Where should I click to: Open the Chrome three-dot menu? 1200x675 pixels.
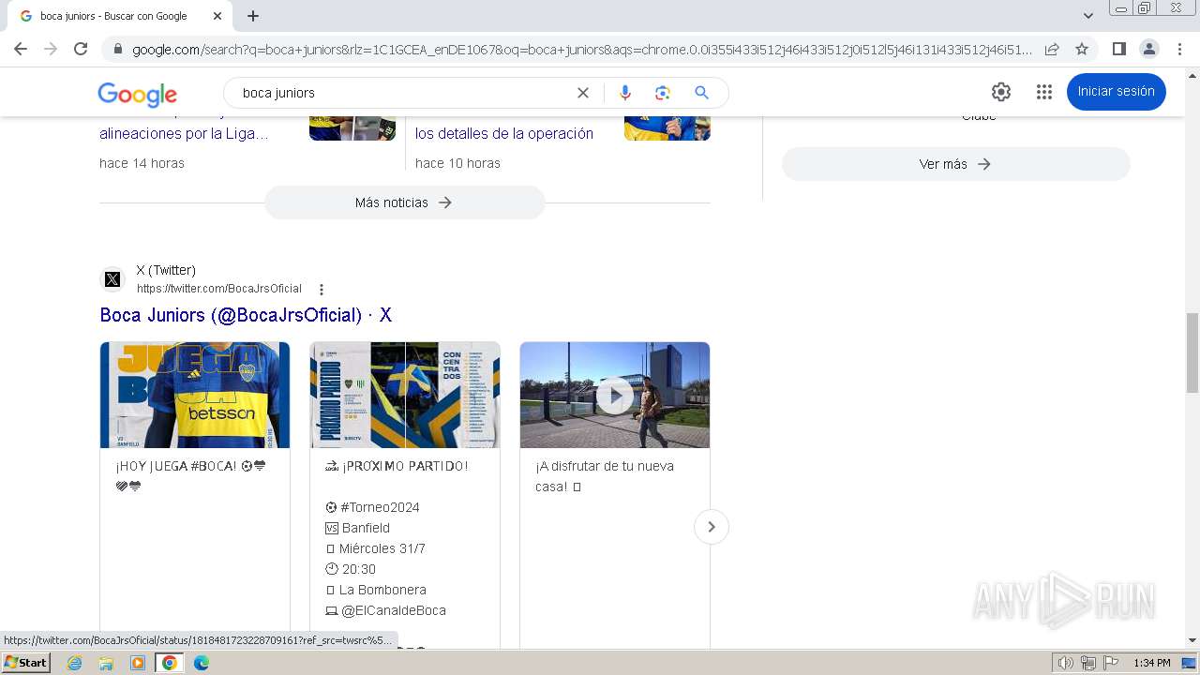pos(1179,50)
